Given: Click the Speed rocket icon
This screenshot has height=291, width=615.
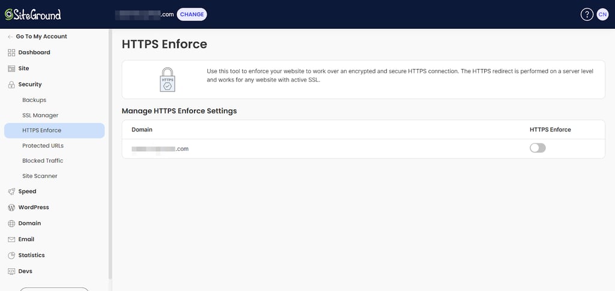Looking at the screenshot, I should 11,191.
